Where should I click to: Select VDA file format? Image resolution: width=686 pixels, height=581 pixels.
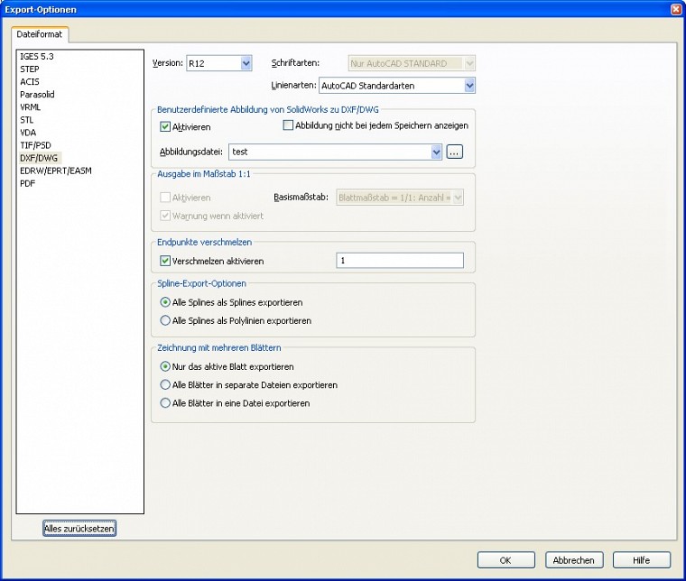(x=28, y=133)
